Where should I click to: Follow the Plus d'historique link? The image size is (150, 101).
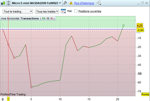[84, 3]
